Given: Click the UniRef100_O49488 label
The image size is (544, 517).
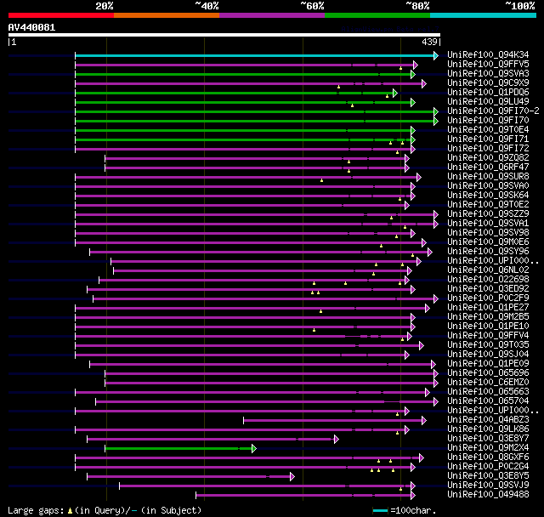Looking at the screenshot, I should [x=488, y=495].
